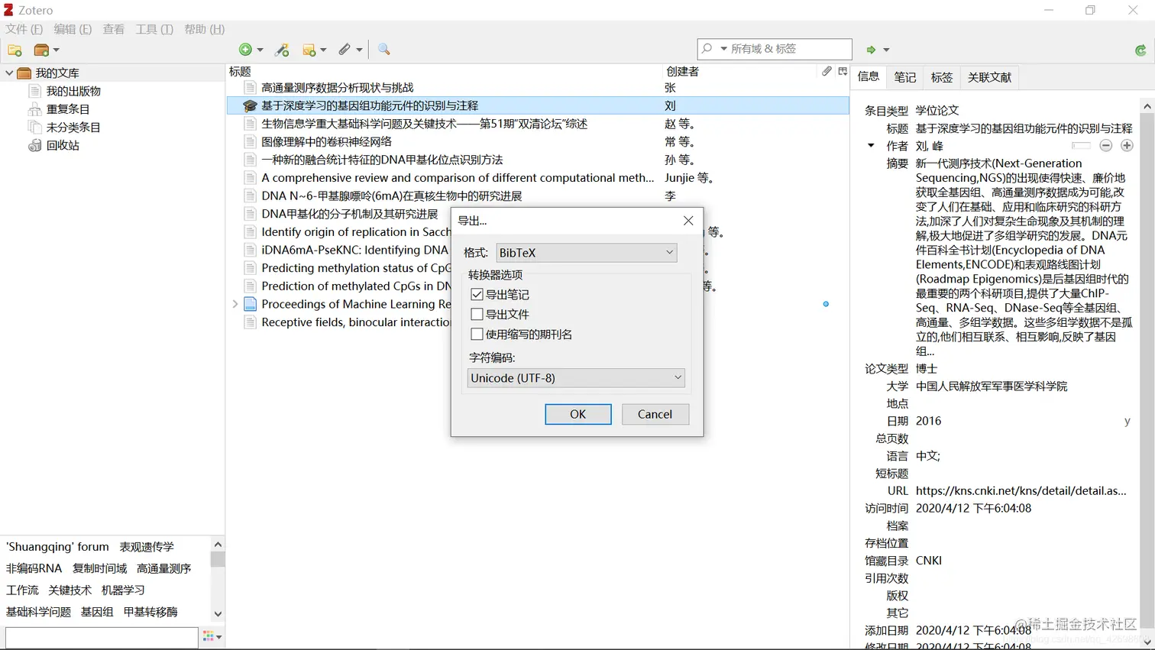Open Advanced Search magnifier icon
This screenshot has height=650, width=1155.
pos(384,50)
